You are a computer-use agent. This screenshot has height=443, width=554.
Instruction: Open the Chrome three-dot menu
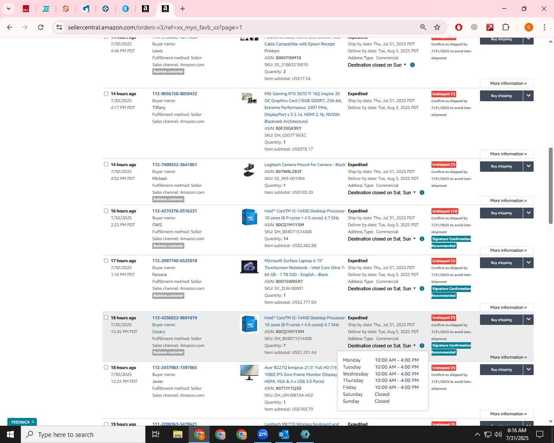544,27
